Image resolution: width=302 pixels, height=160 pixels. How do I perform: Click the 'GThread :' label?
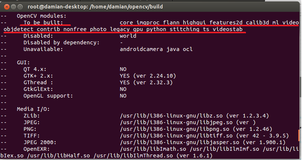38,83
